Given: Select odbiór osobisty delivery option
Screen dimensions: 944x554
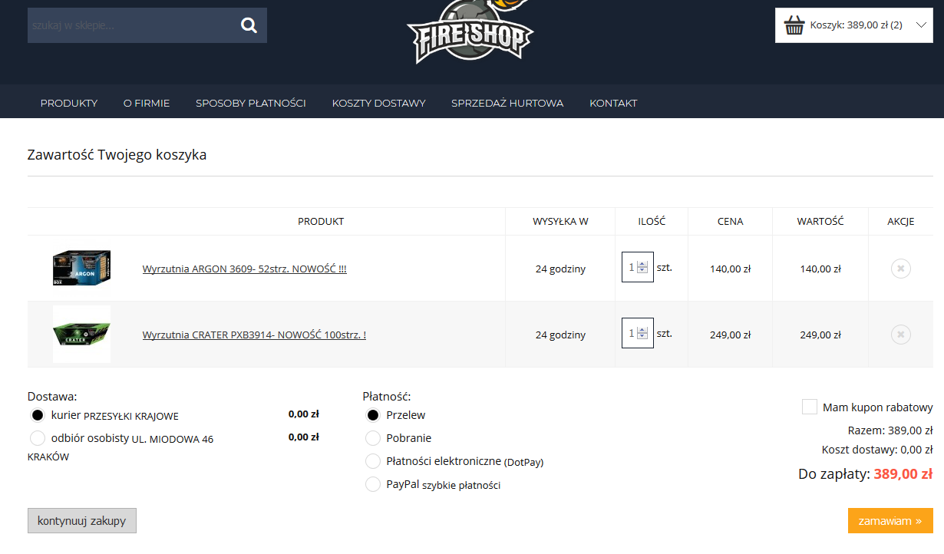Looking at the screenshot, I should click(x=38, y=439).
